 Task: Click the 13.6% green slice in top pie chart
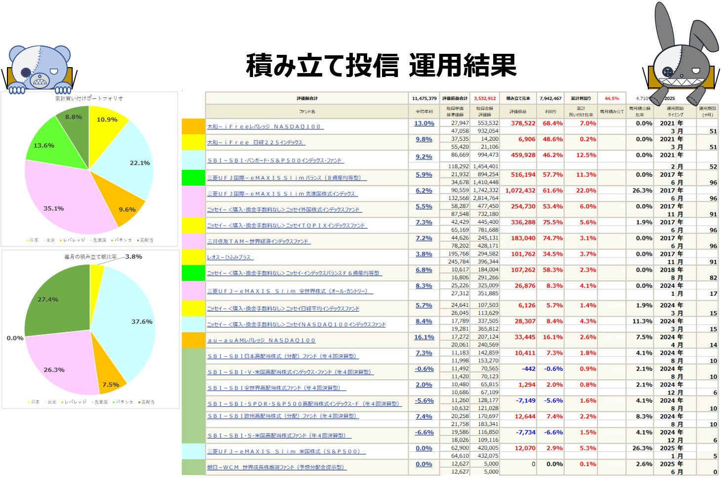coord(52,143)
